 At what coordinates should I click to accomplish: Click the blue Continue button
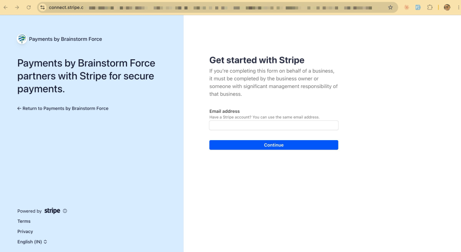(x=274, y=145)
